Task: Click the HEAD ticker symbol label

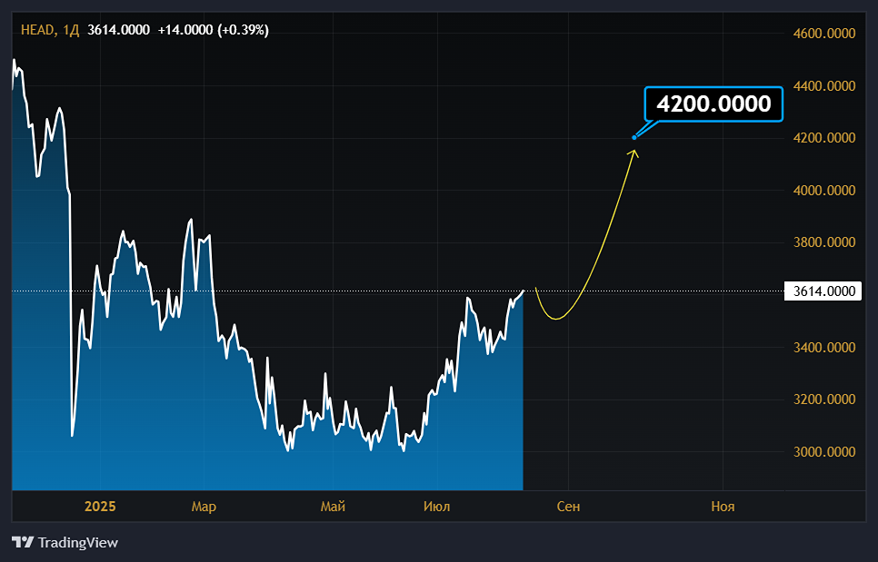Action: click(37, 30)
